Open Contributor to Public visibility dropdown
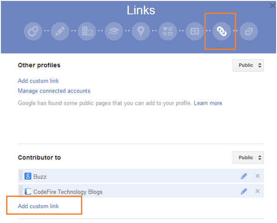277x223 pixels. 248,158
